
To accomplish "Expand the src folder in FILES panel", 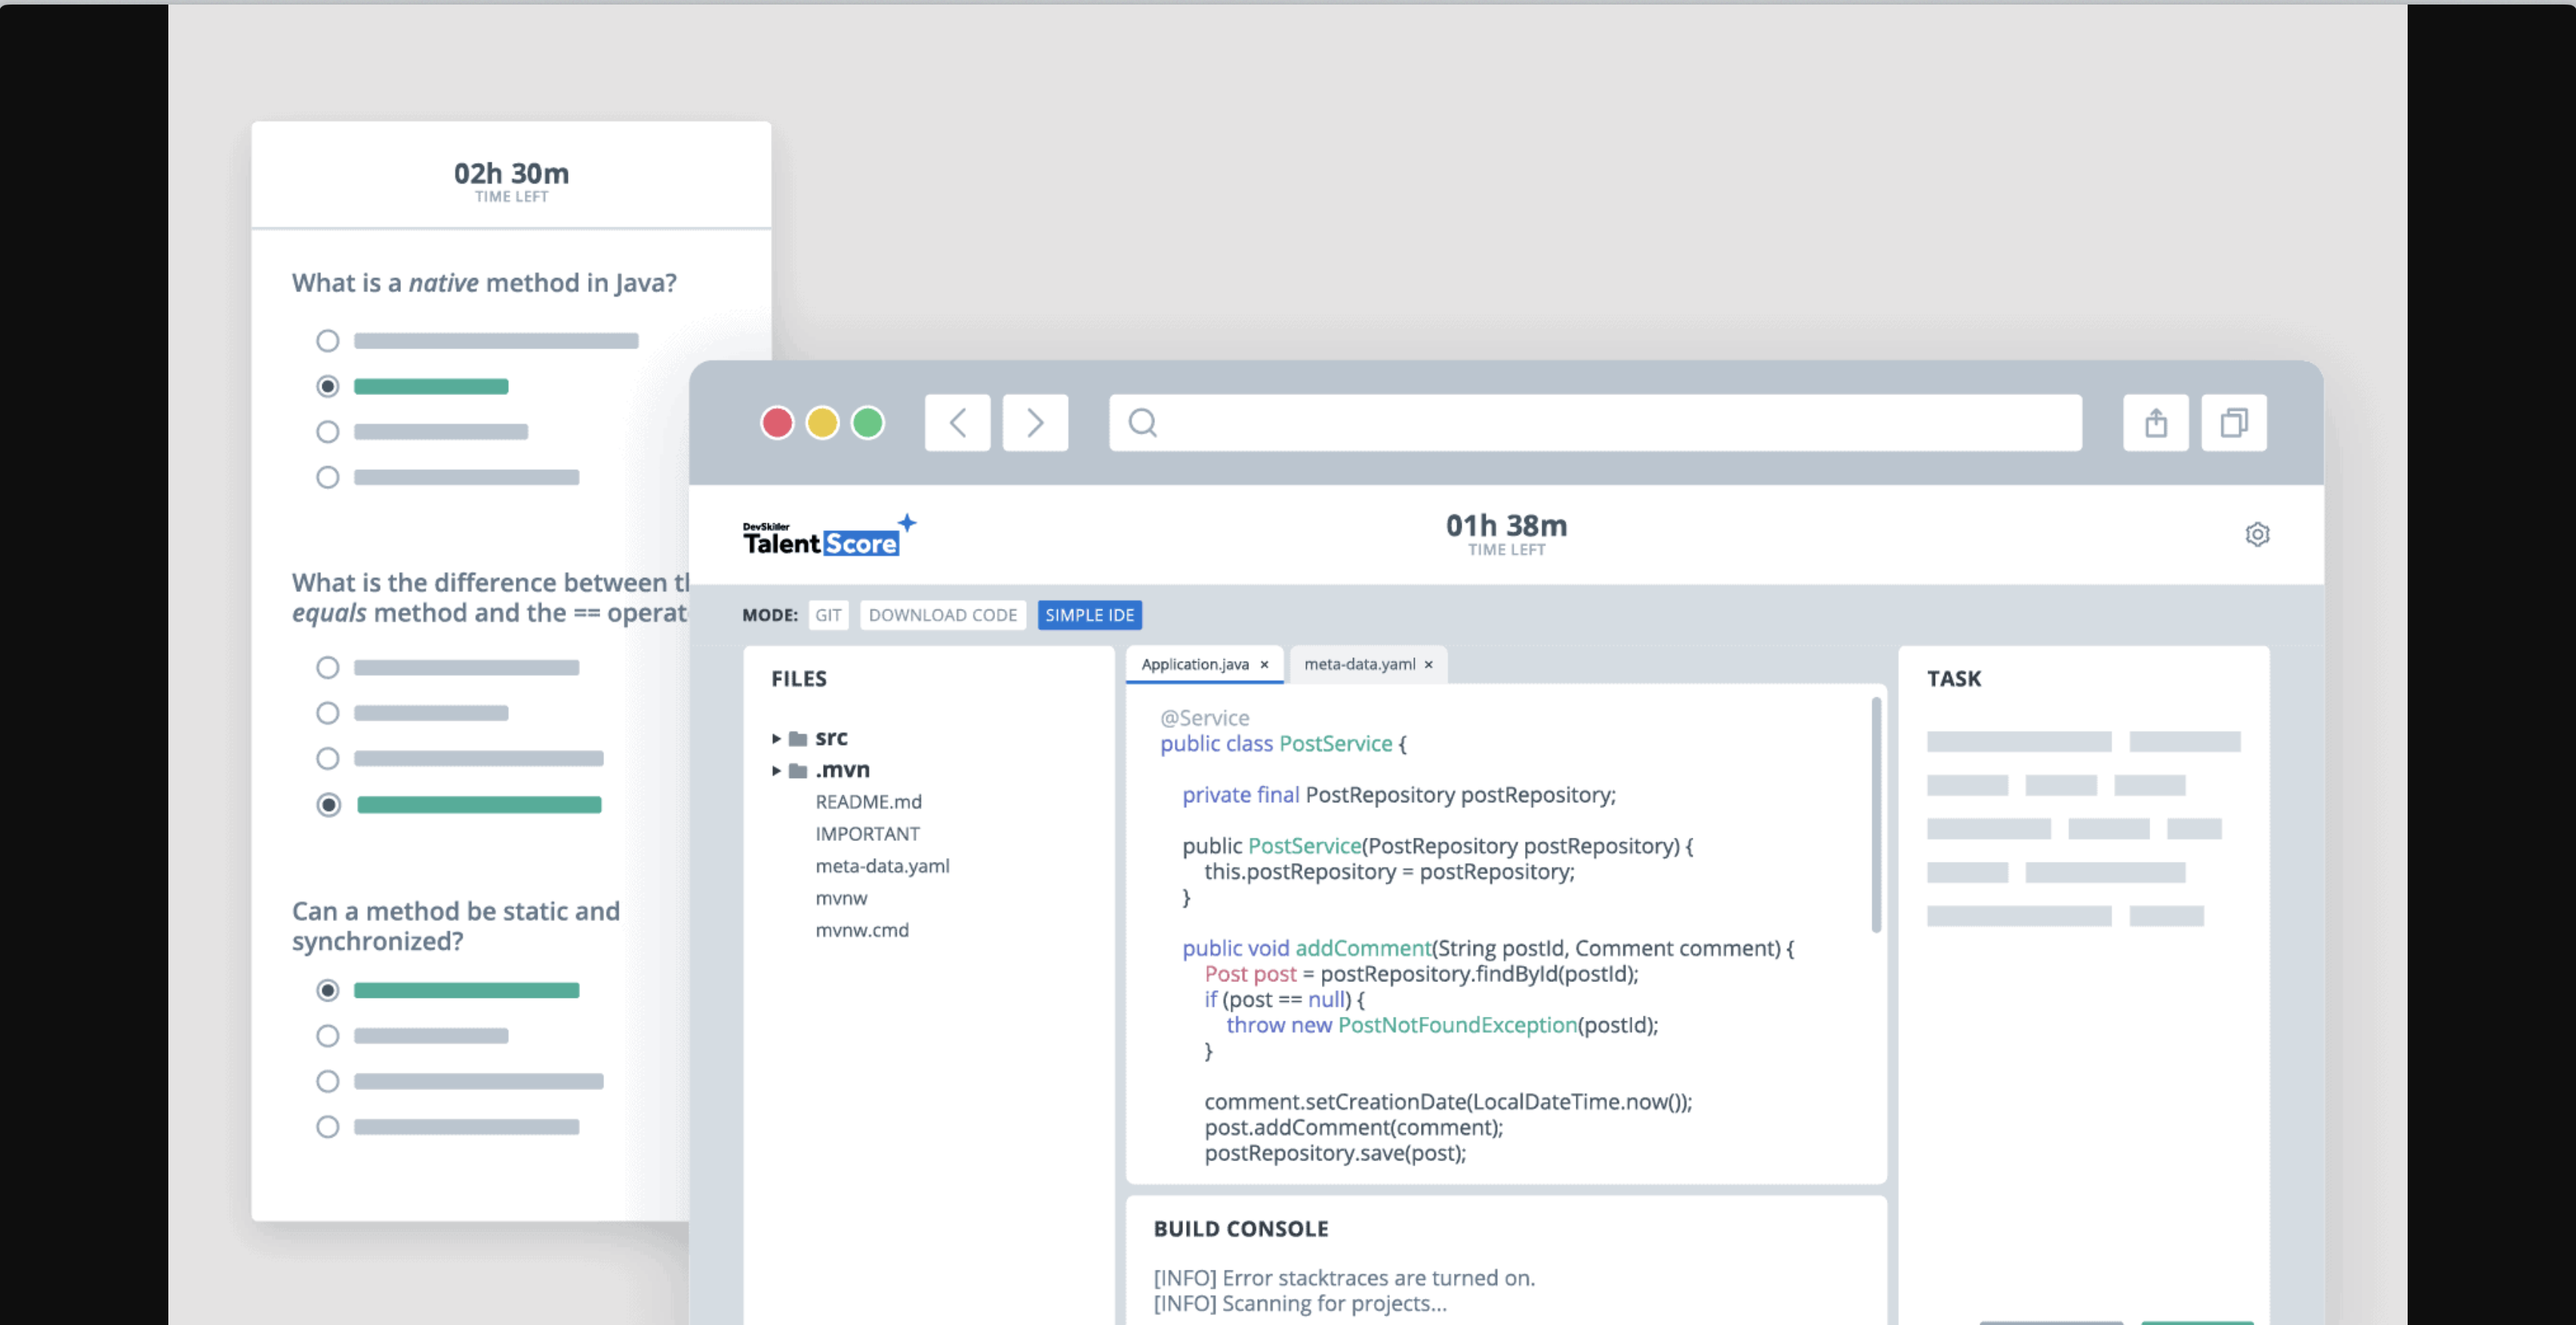I will click(775, 737).
